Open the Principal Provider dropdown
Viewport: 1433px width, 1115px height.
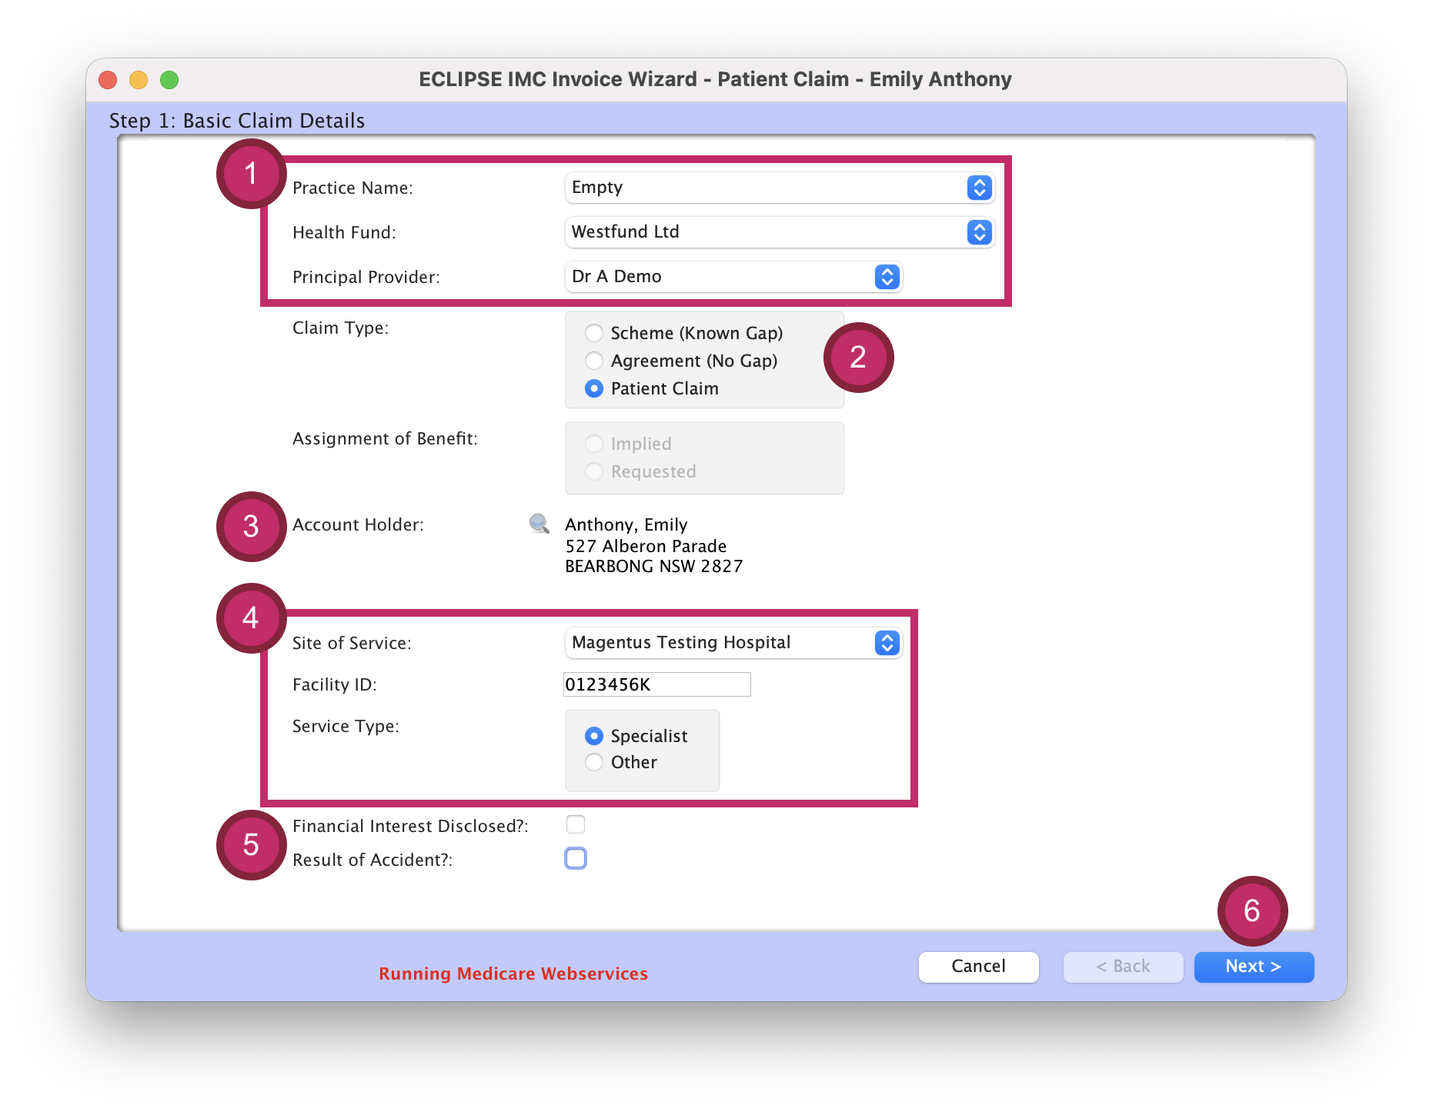point(733,277)
